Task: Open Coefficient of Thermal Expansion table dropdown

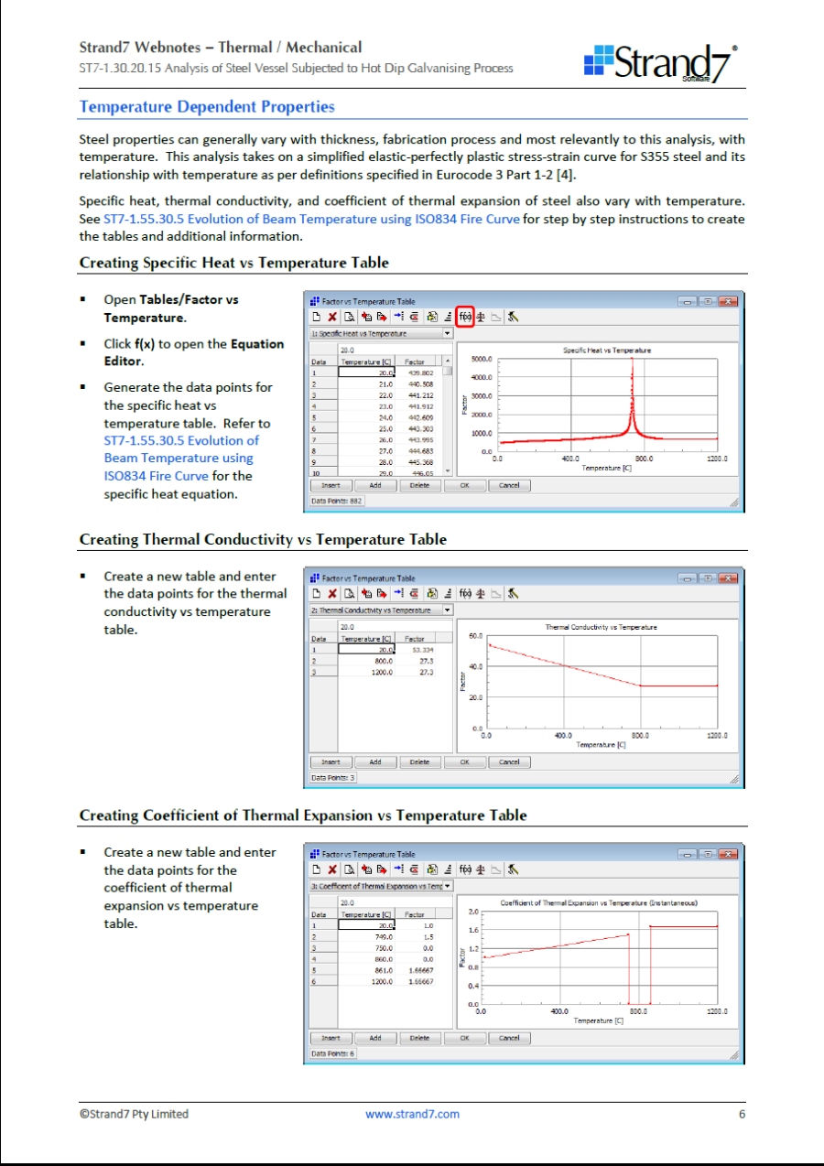Action: click(448, 886)
